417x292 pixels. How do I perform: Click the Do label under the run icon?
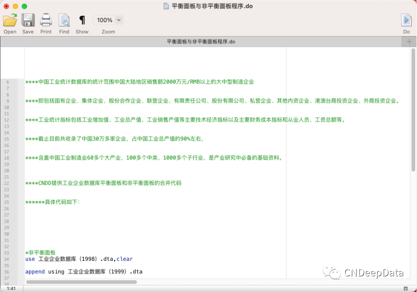[x=406, y=32]
